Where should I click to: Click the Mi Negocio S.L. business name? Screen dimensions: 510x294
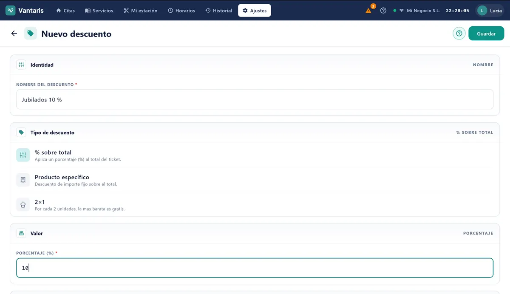pos(423,11)
